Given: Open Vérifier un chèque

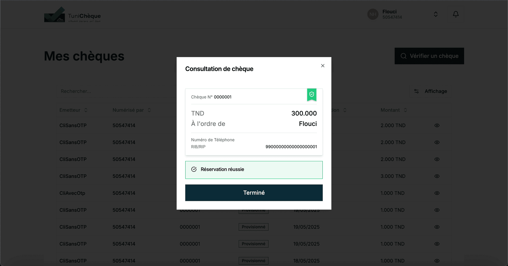Looking at the screenshot, I should (x=429, y=56).
